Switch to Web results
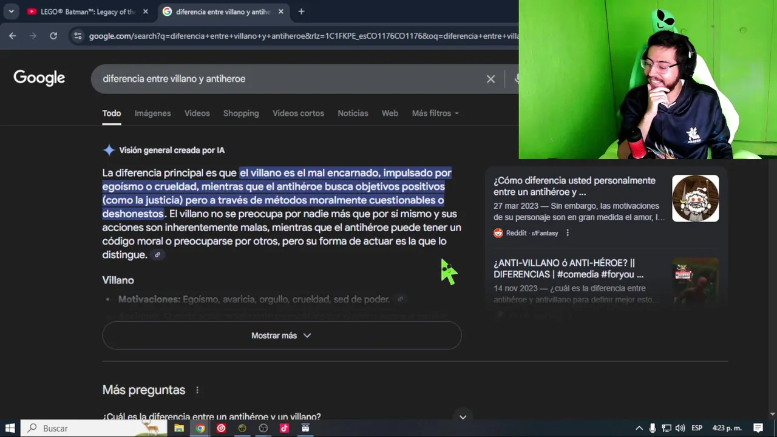Image resolution: width=777 pixels, height=437 pixels. pos(390,113)
